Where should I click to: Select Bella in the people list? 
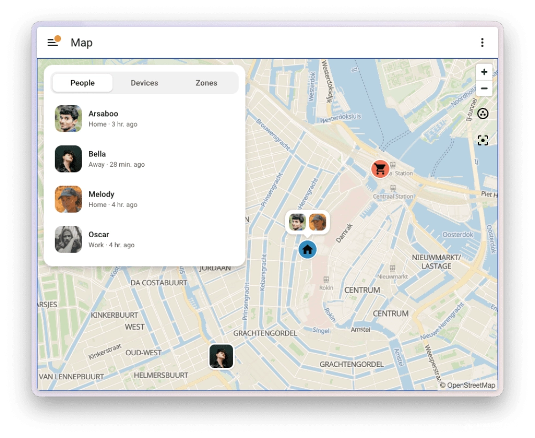144,159
